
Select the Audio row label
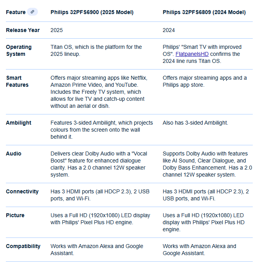(14, 154)
